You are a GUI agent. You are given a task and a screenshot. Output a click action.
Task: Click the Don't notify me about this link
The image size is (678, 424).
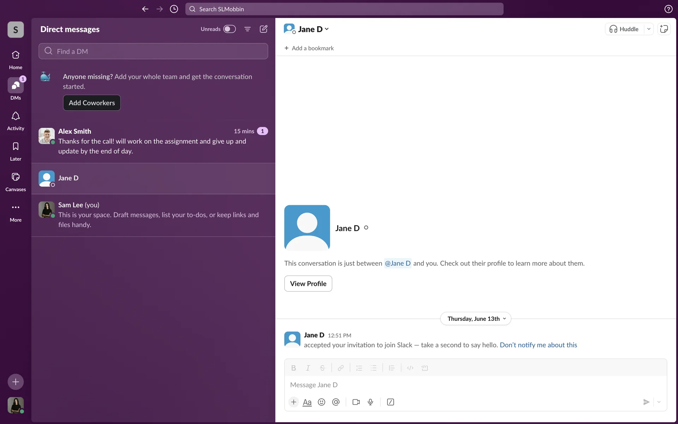pos(538,345)
